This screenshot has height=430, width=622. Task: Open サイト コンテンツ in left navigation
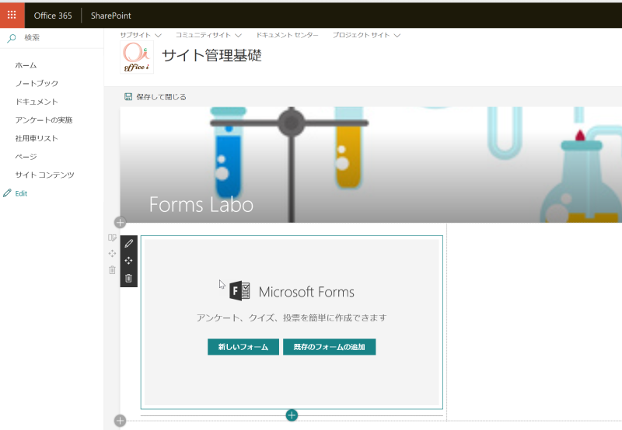point(45,175)
